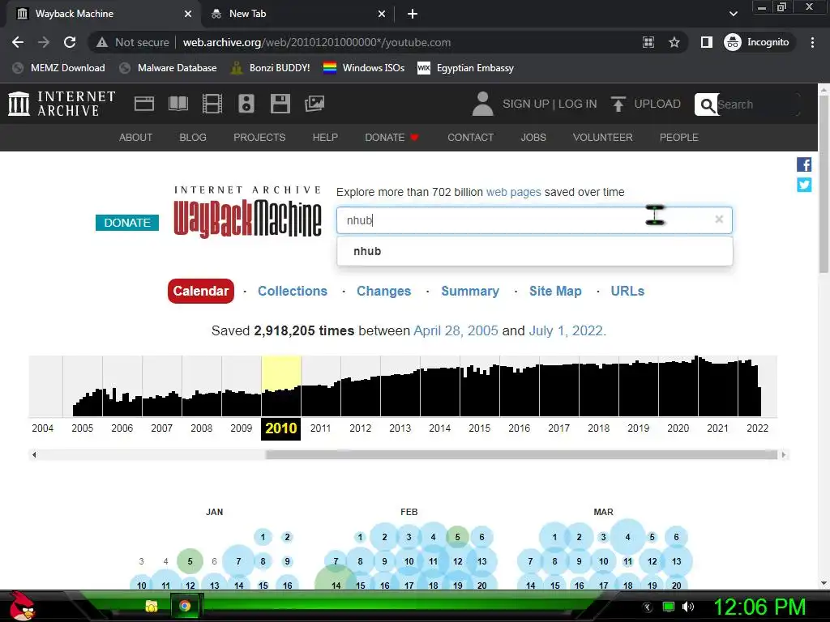Click the QR code icon in address bar
Image resolution: width=830 pixels, height=622 pixels.
point(648,42)
